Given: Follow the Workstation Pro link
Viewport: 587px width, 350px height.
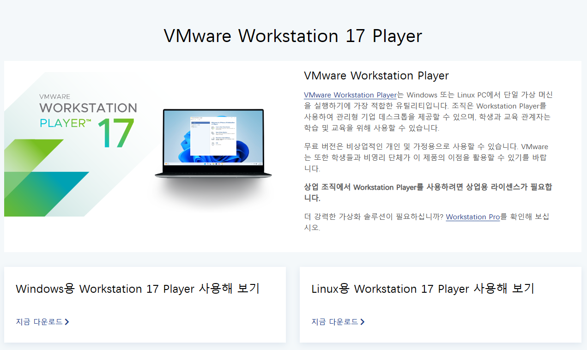Looking at the screenshot, I should [473, 217].
